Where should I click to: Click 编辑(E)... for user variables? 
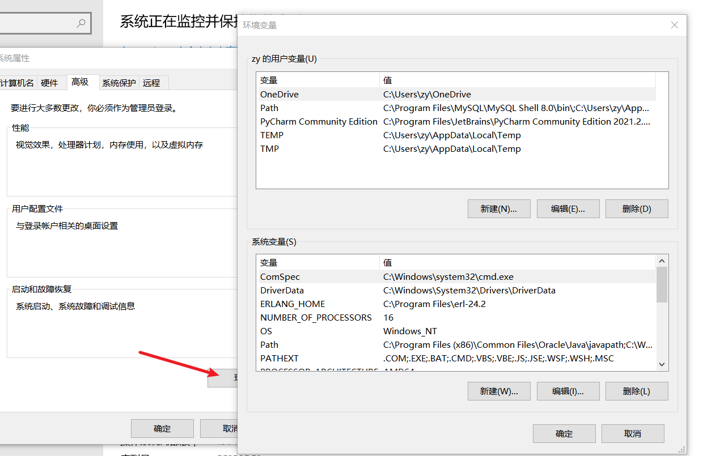(x=568, y=208)
